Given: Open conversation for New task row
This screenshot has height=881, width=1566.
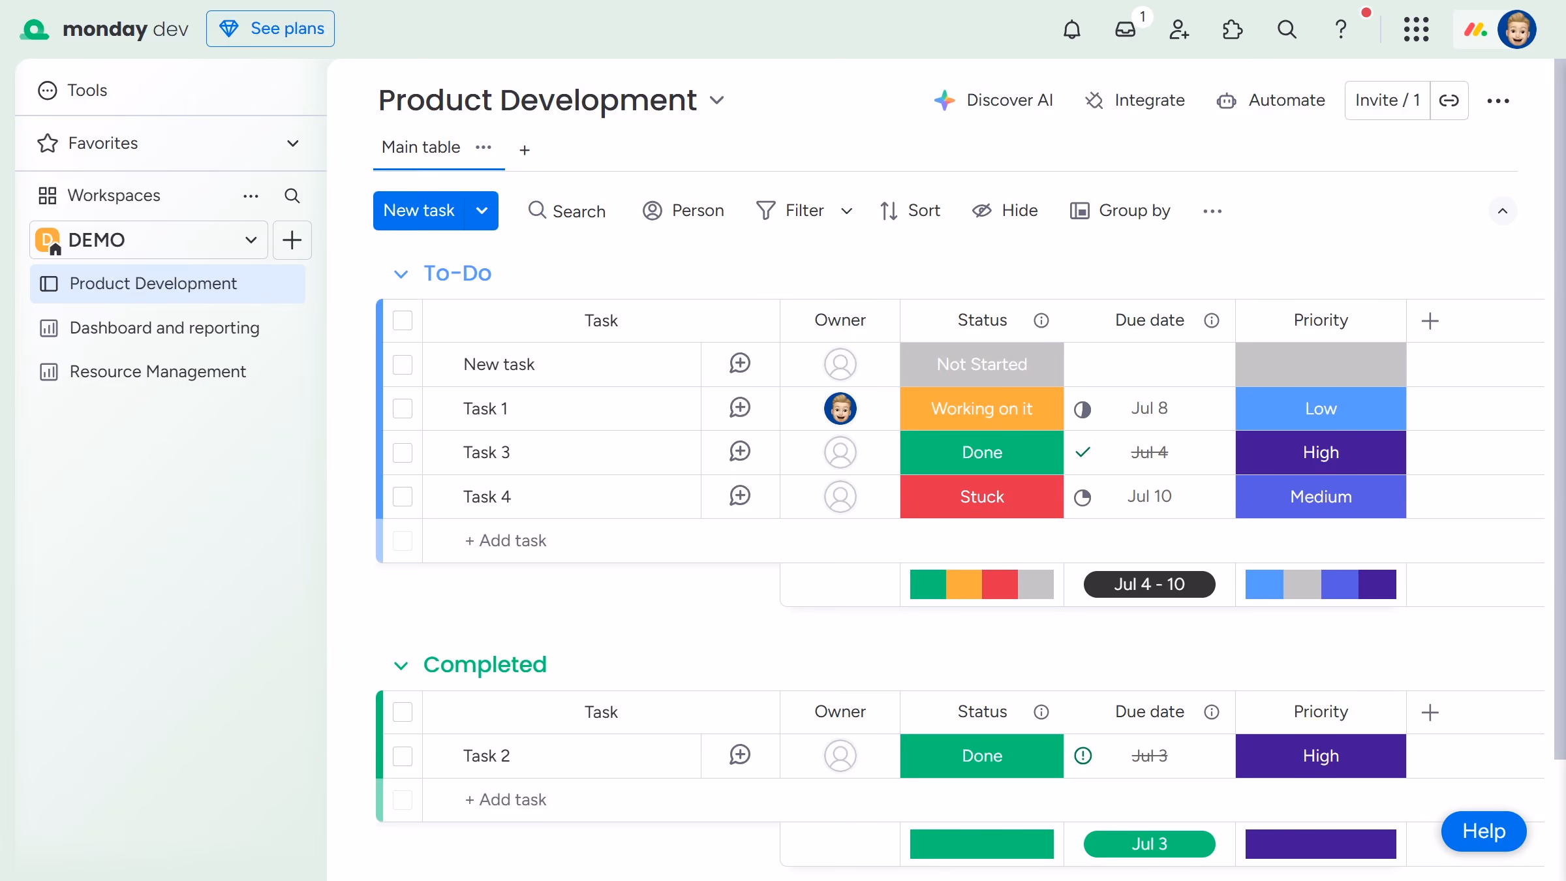Looking at the screenshot, I should pos(740,363).
